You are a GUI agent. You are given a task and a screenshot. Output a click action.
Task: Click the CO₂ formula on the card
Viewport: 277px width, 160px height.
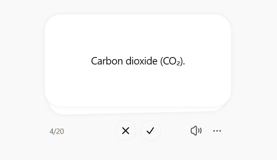coord(171,62)
